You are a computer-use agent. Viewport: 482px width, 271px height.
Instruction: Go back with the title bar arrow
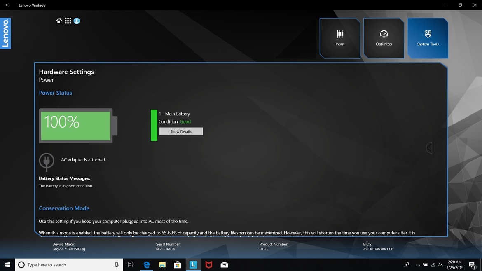pos(7,5)
